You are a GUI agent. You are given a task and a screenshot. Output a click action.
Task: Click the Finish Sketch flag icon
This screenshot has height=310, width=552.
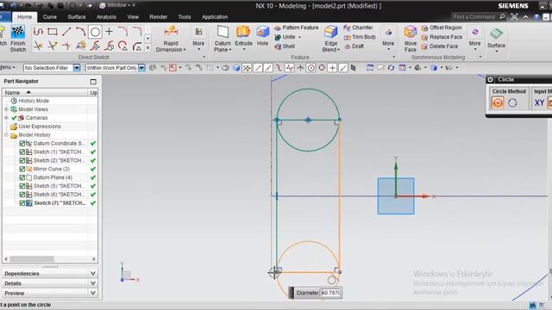(17, 33)
